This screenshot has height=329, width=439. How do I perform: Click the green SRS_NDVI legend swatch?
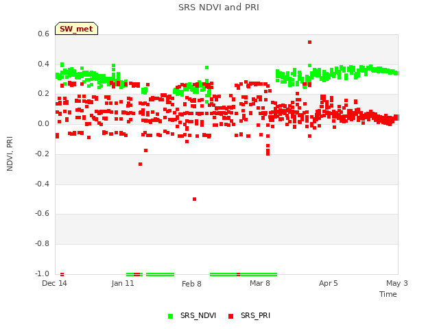170,316
